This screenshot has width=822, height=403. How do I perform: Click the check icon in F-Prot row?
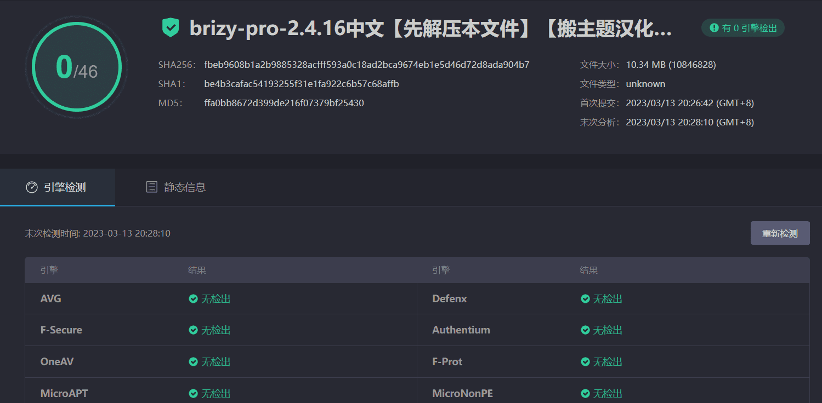click(585, 362)
